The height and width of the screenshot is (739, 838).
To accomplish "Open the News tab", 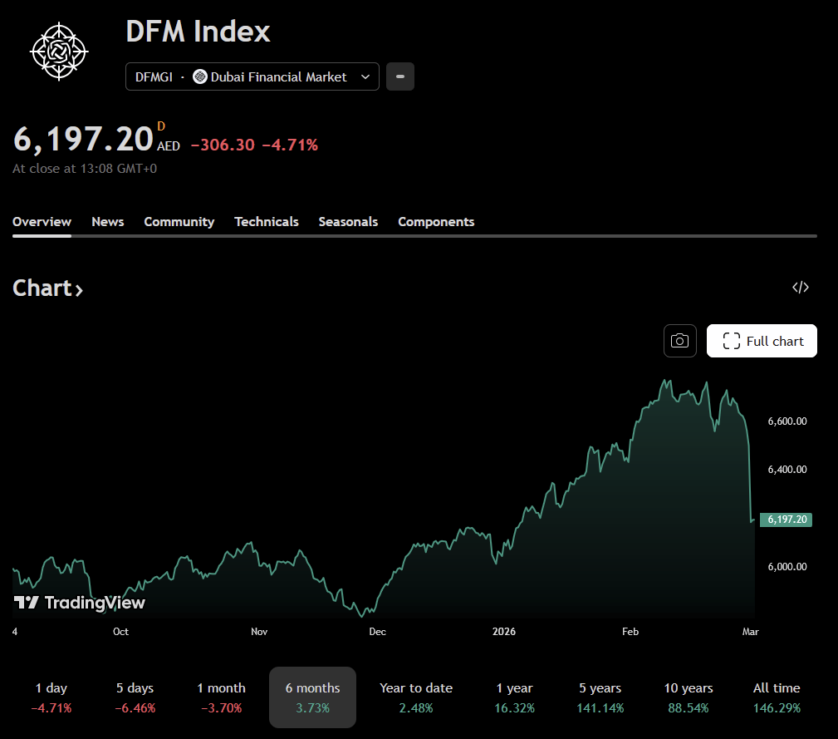I will click(107, 221).
